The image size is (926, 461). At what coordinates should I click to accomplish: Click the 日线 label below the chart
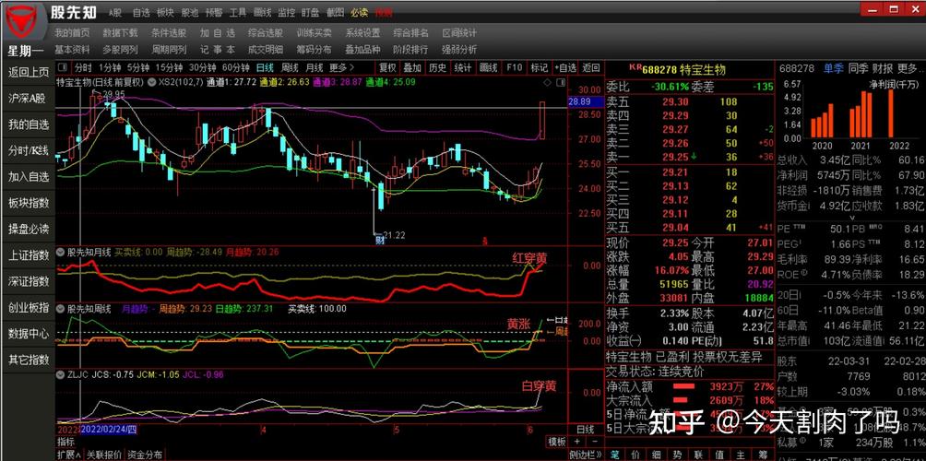pyautogui.click(x=585, y=429)
